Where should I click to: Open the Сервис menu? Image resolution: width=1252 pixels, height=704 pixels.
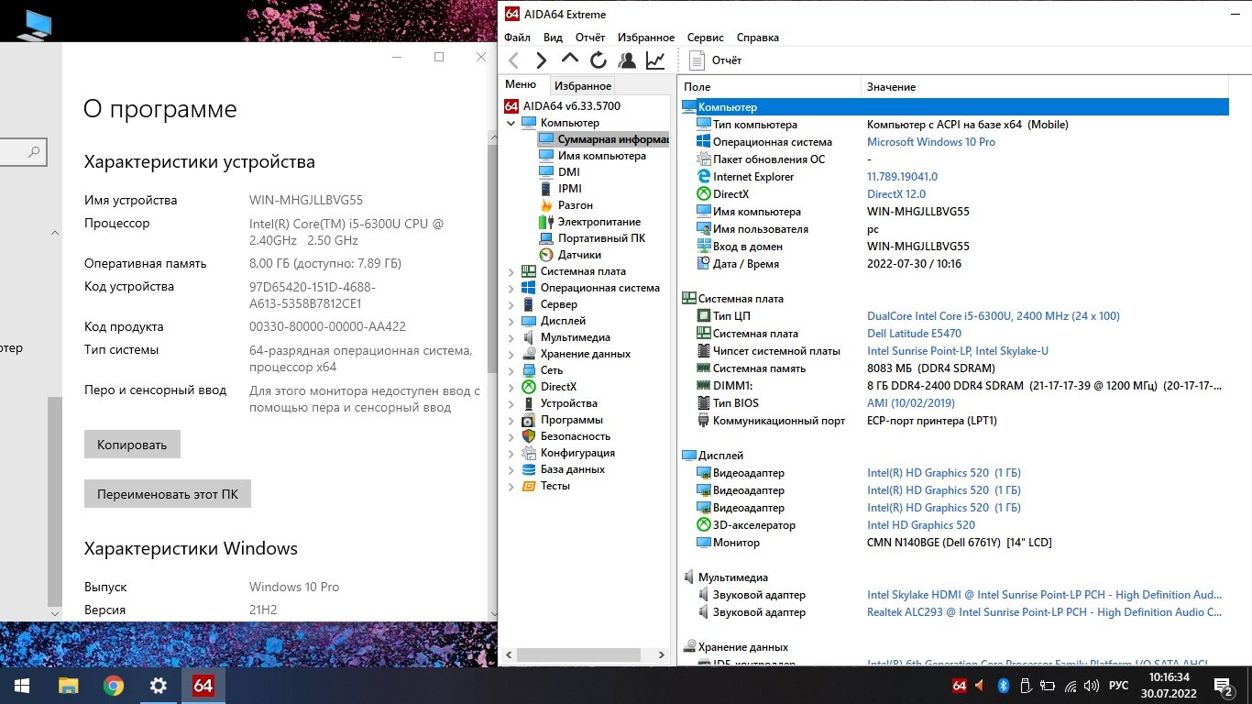pyautogui.click(x=705, y=38)
